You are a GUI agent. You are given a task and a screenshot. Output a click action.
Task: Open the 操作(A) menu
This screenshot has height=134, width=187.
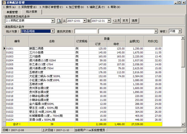[9, 7]
